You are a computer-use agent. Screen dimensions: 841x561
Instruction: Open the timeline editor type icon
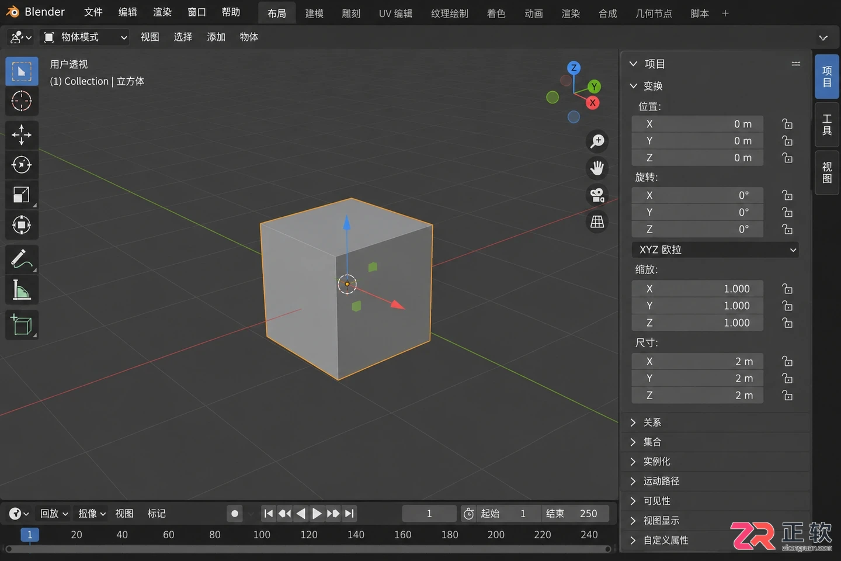pos(19,514)
